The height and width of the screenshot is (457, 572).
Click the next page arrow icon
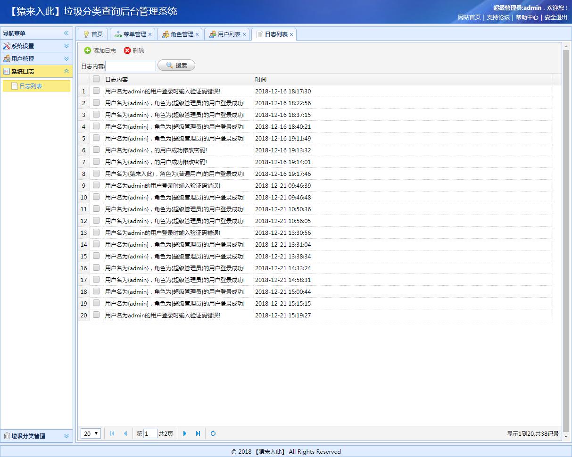pos(184,433)
